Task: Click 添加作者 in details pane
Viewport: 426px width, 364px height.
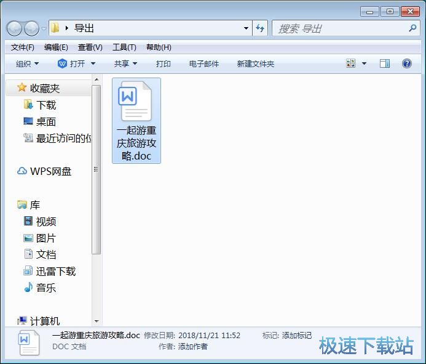Action: click(193, 347)
